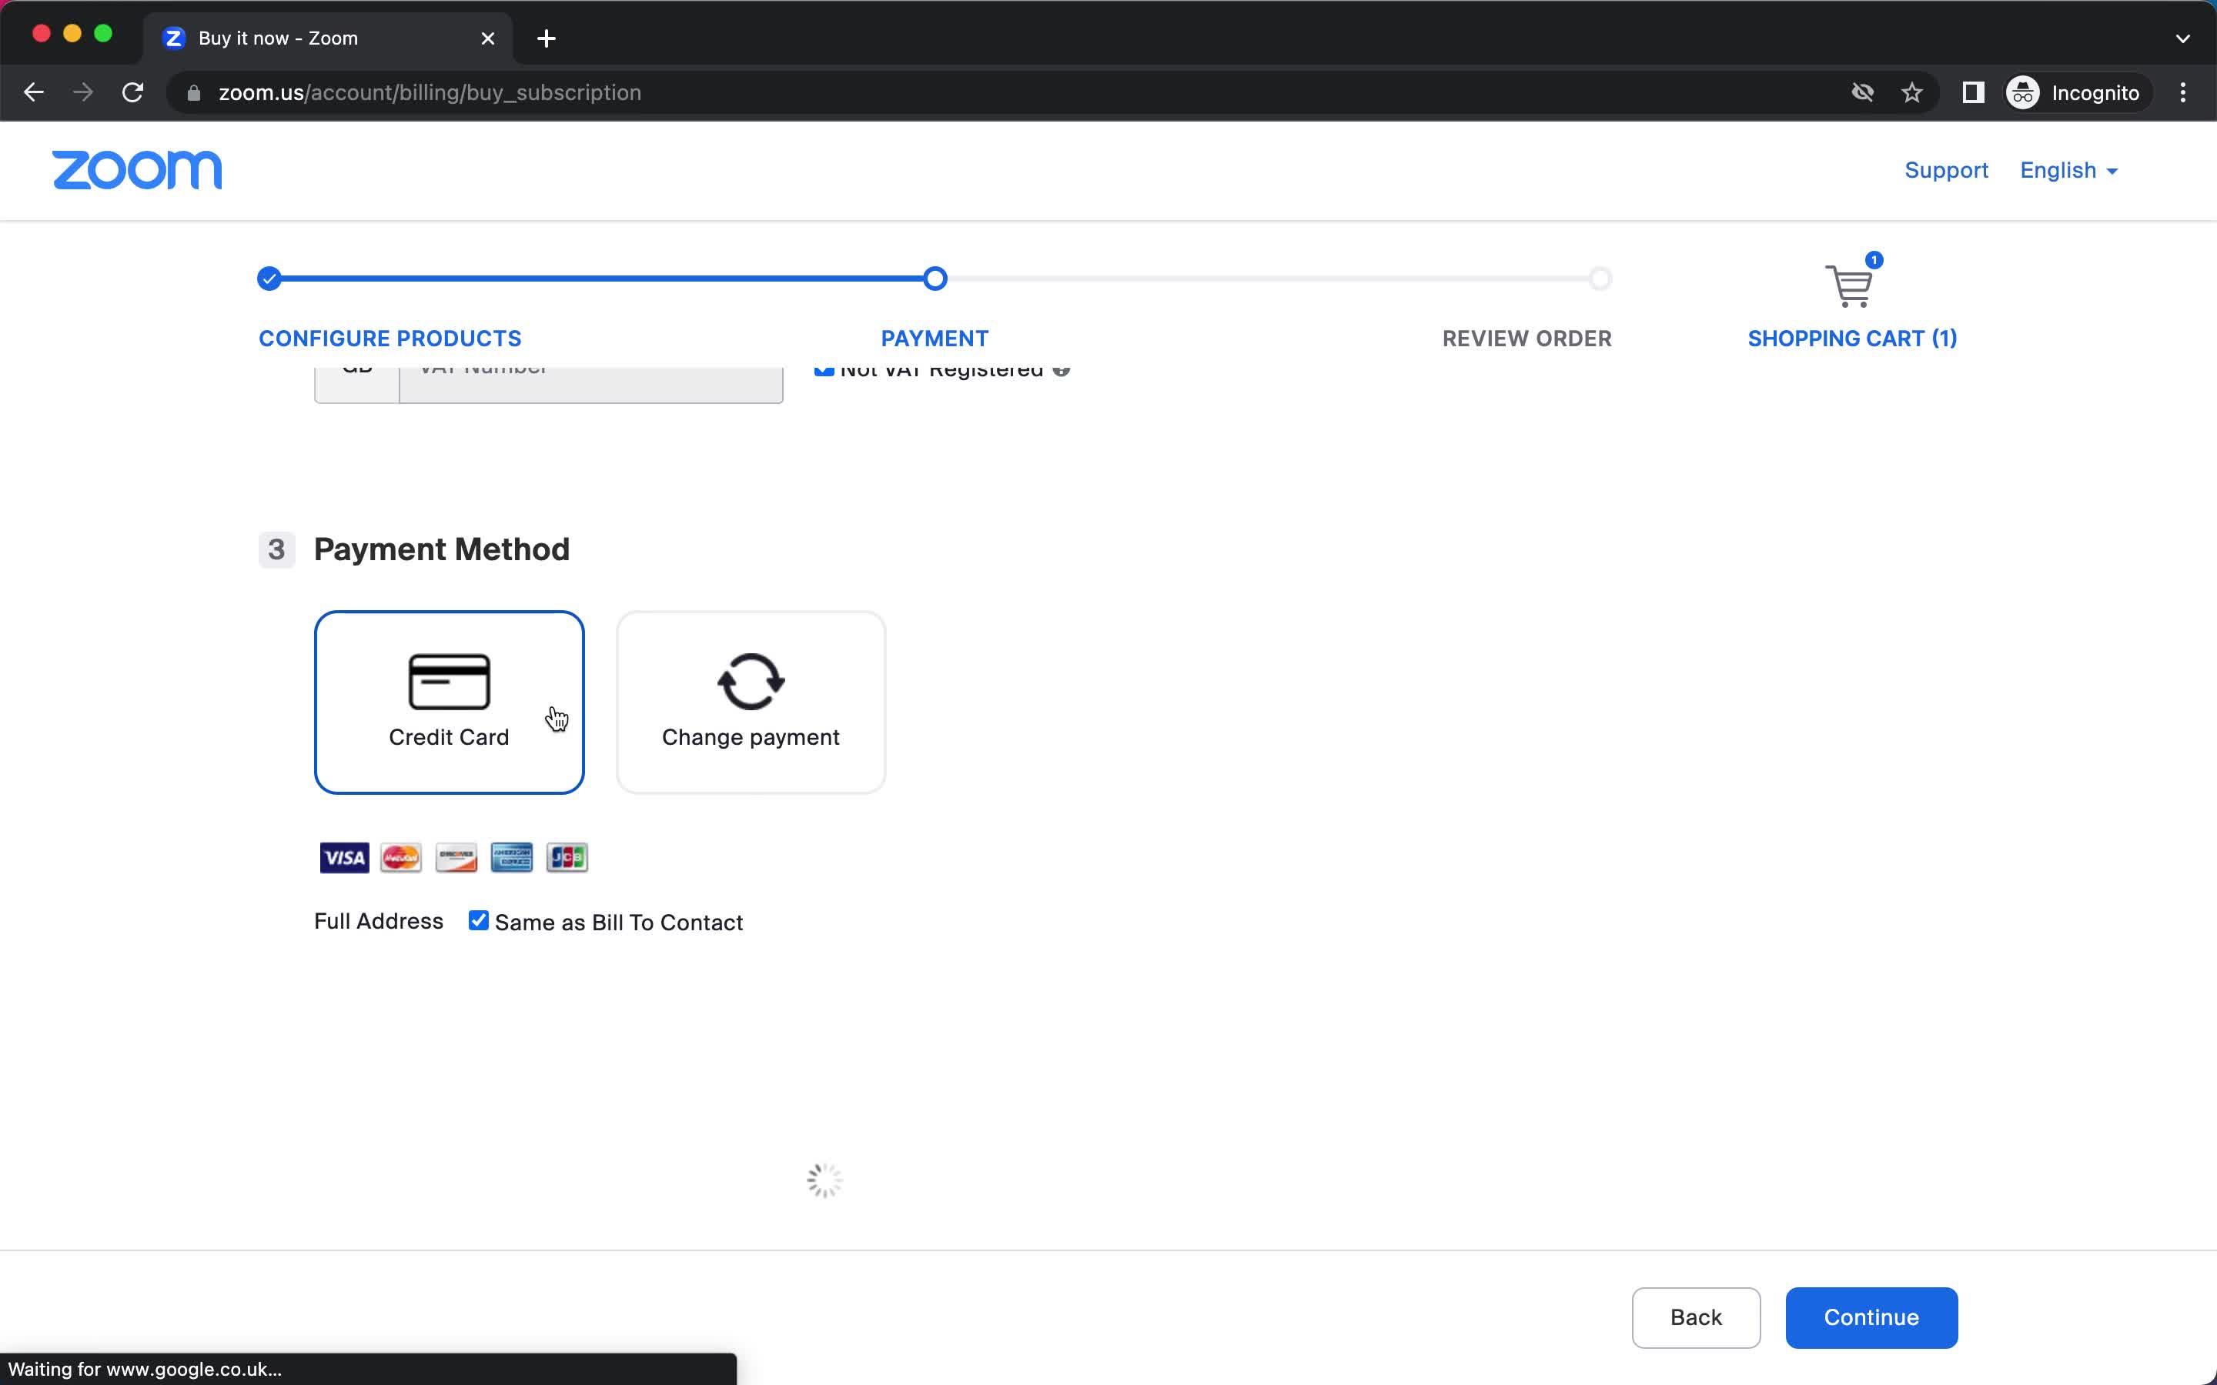Open the Support menu item
The image size is (2217, 1385).
(1948, 169)
